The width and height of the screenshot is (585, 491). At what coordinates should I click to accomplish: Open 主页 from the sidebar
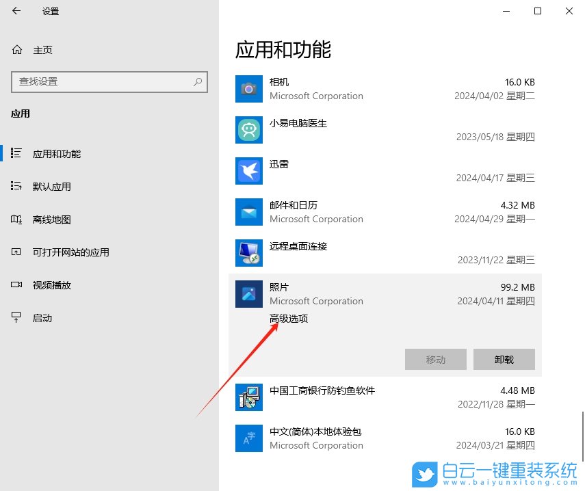point(41,49)
